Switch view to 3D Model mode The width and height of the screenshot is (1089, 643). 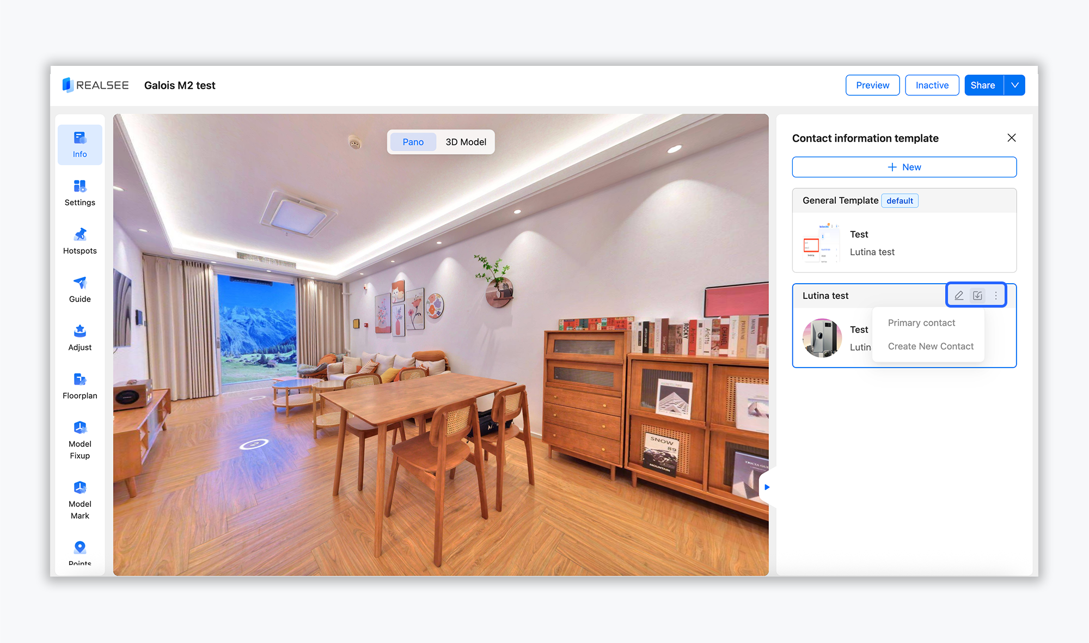tap(466, 142)
